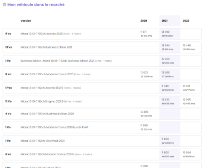Open the Made in France 2019 Euro6-EVAP row
This screenshot has height=168, width=203.
(102, 127)
